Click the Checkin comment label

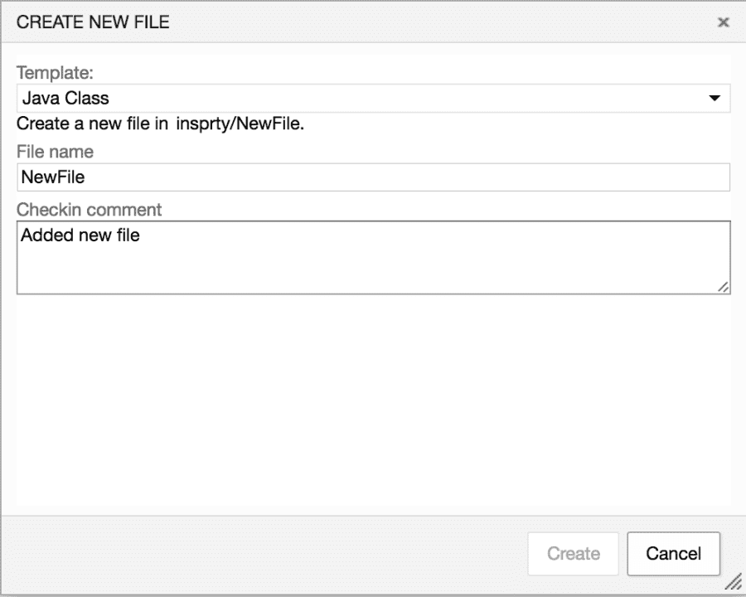(x=89, y=210)
